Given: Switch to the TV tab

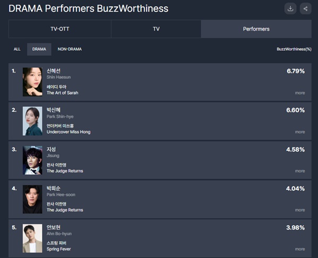Looking at the screenshot, I should click(156, 29).
